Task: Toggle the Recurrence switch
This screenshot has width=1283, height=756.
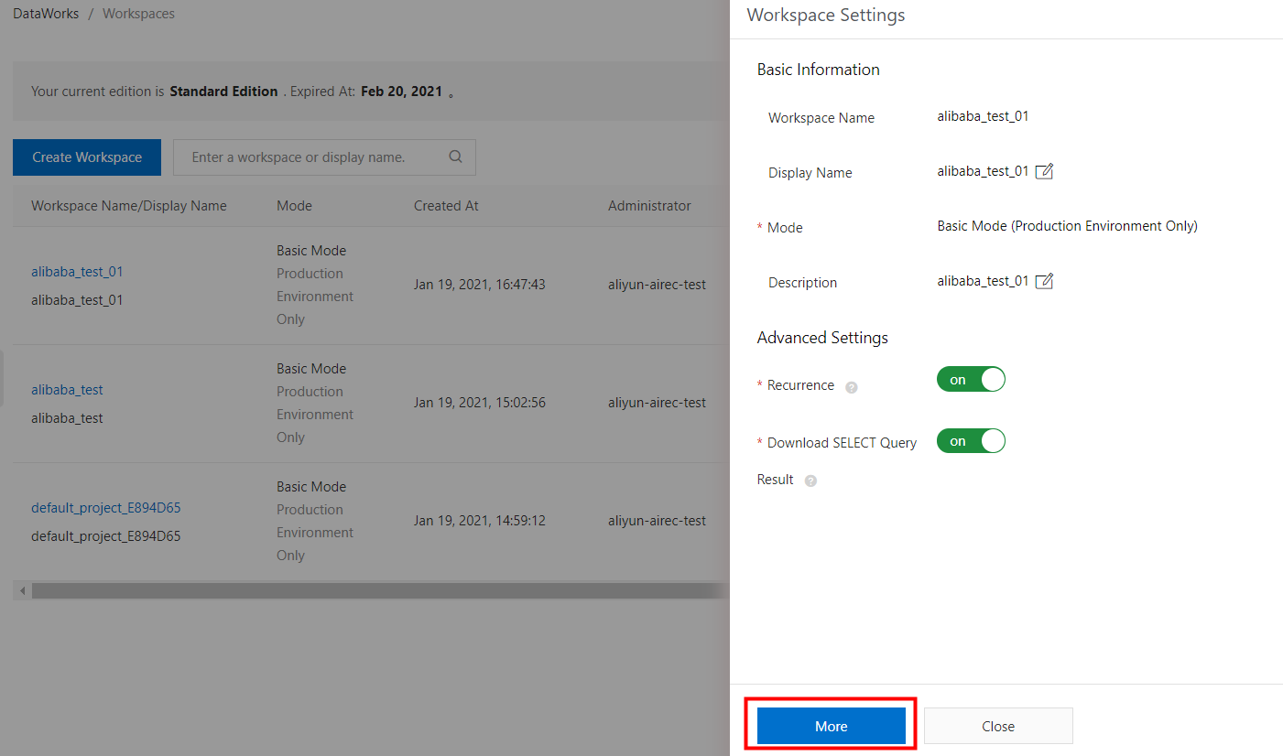Action: click(x=971, y=379)
